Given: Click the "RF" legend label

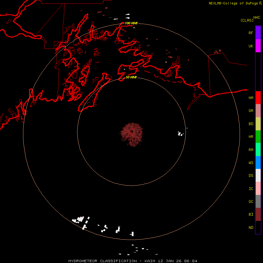Looking at the screenshot, I should pos(251,33).
